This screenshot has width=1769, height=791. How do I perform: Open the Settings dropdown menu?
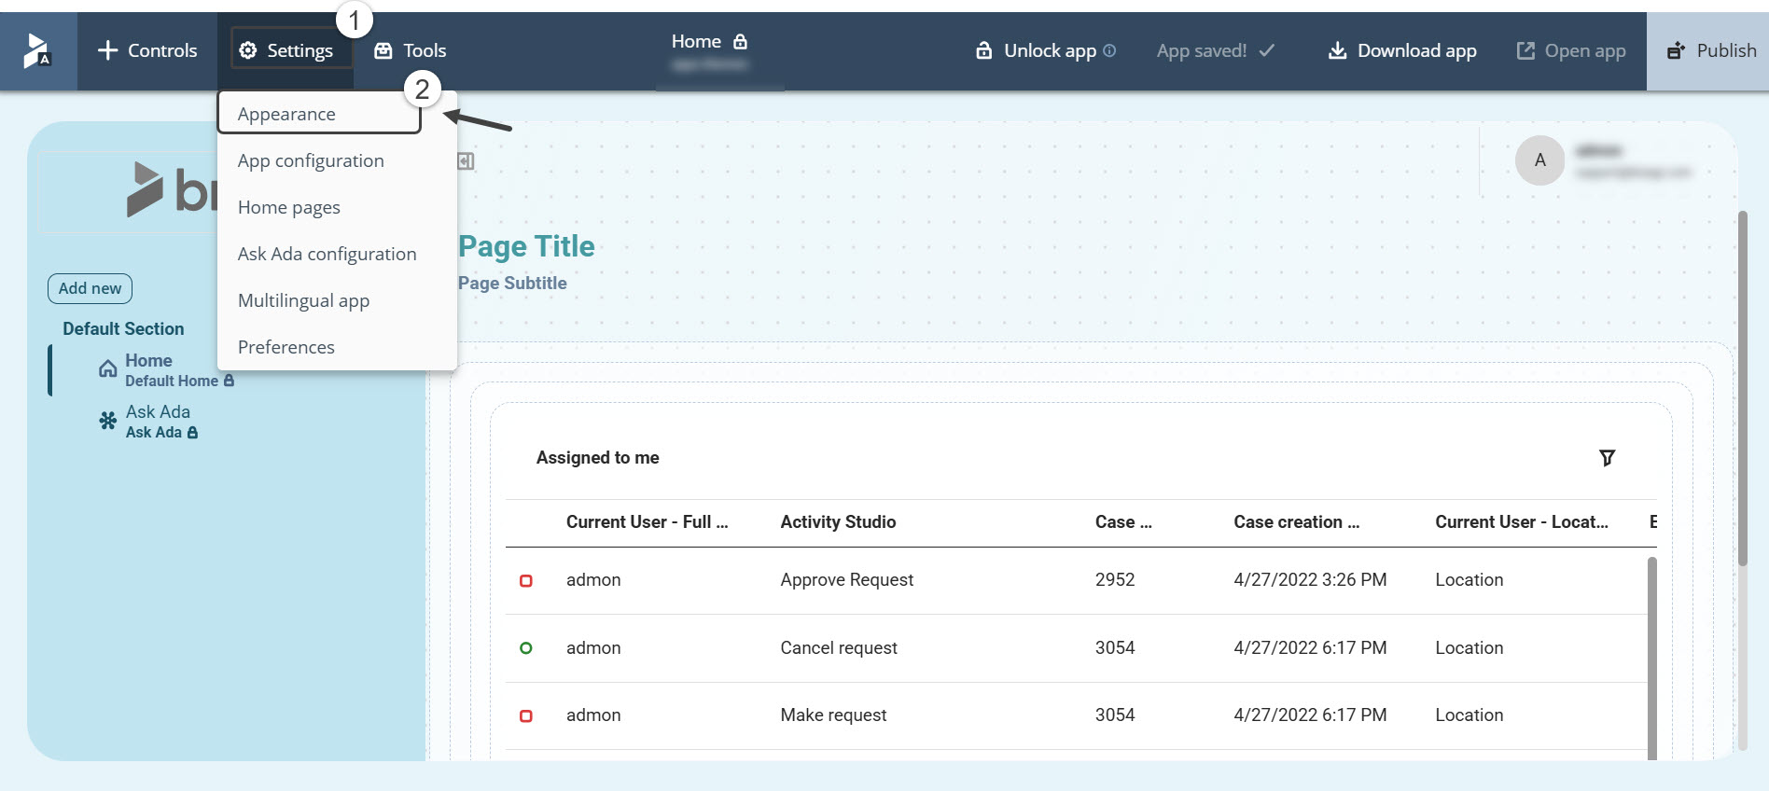(286, 50)
